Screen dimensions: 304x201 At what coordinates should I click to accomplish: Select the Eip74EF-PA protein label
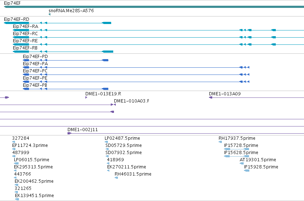pyautogui.click(x=35, y=64)
